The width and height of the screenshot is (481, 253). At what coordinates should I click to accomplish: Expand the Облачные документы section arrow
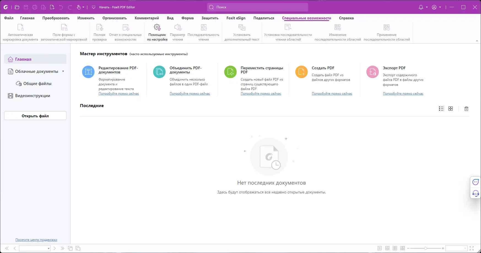63,71
